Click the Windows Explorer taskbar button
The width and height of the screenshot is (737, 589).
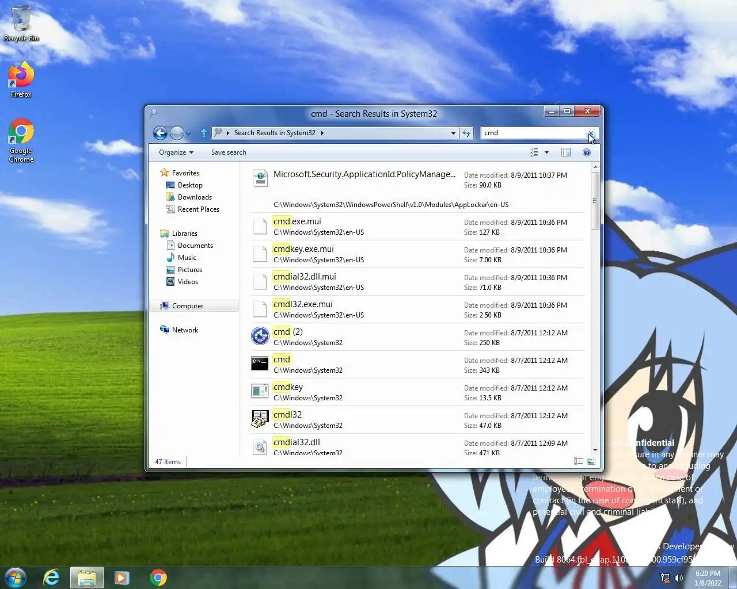(87, 577)
